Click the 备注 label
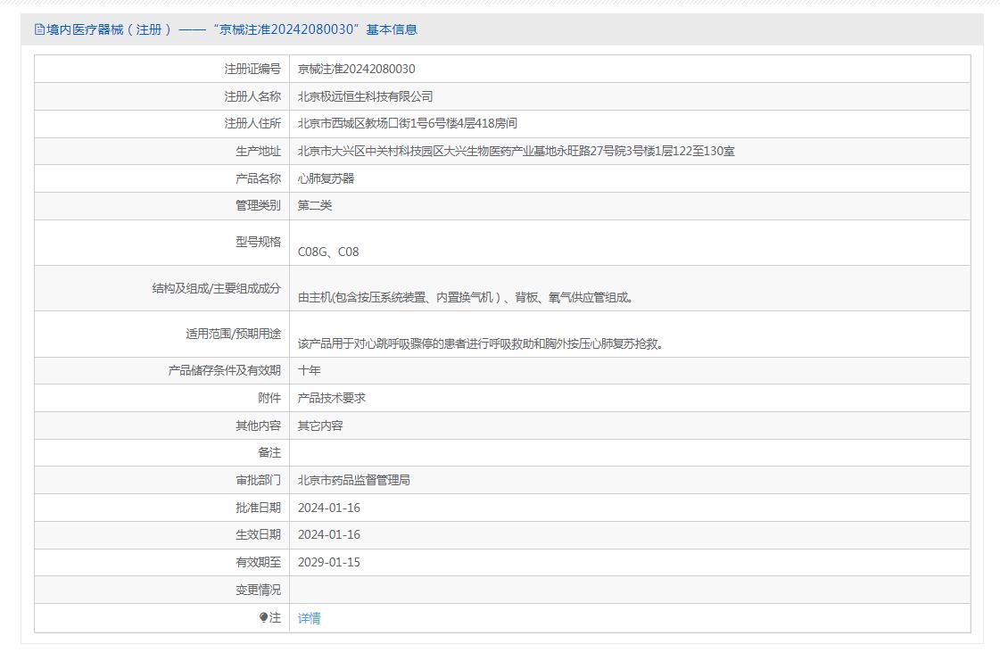The image size is (1000, 661). 269,452
